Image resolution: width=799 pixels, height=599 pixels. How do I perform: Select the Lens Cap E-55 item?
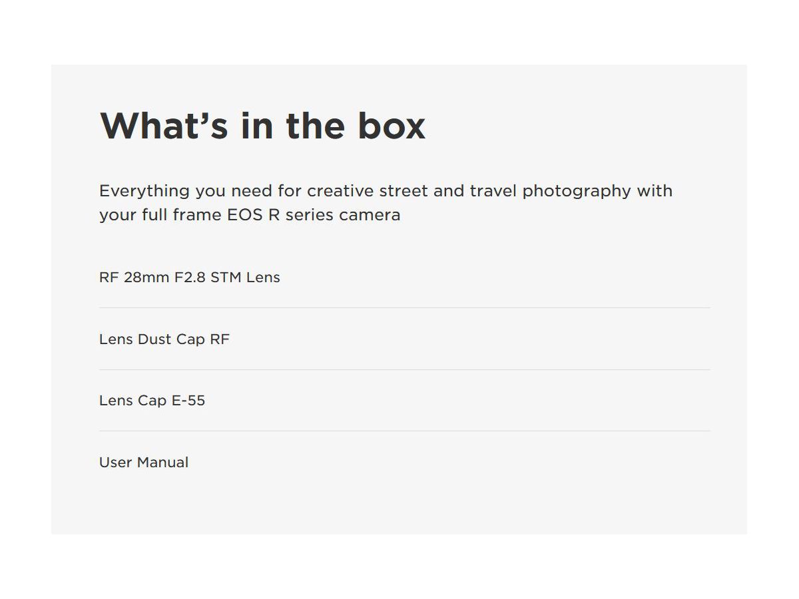[152, 401]
